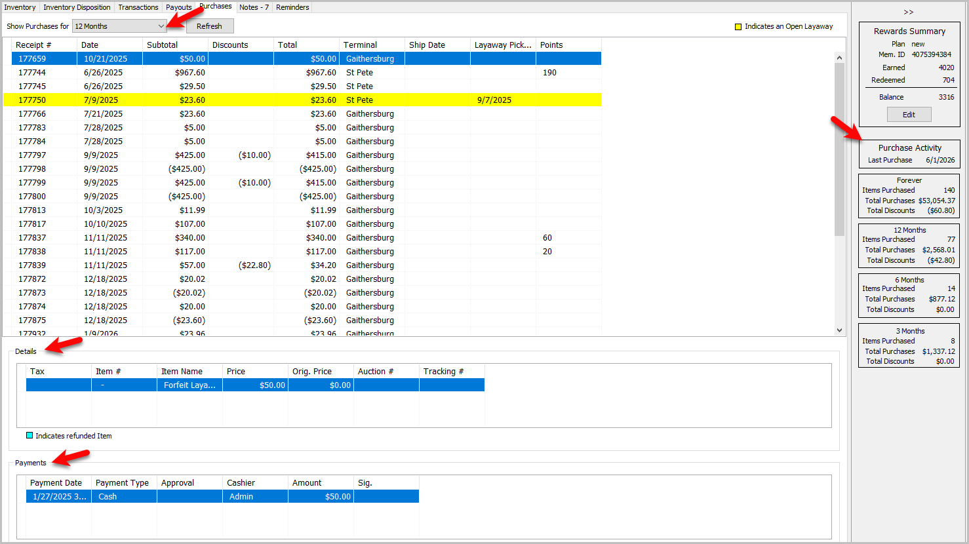Open the Transactions tab

click(138, 7)
